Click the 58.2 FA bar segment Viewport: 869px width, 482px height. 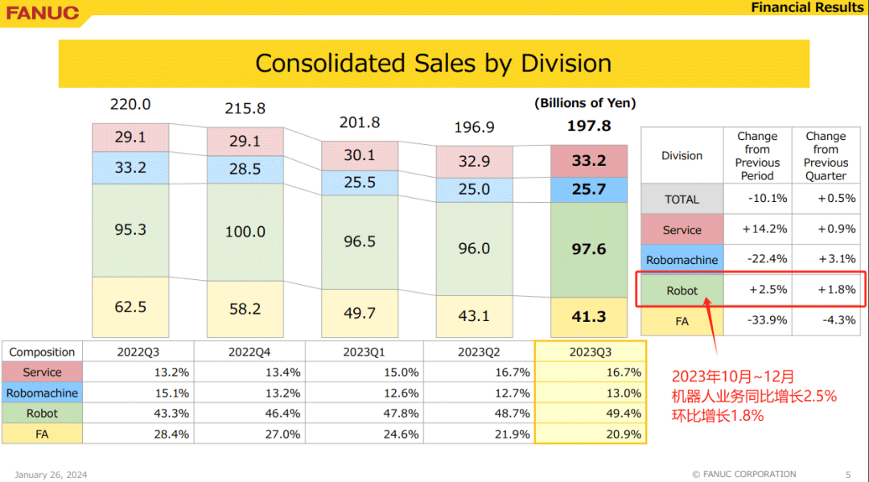(245, 309)
